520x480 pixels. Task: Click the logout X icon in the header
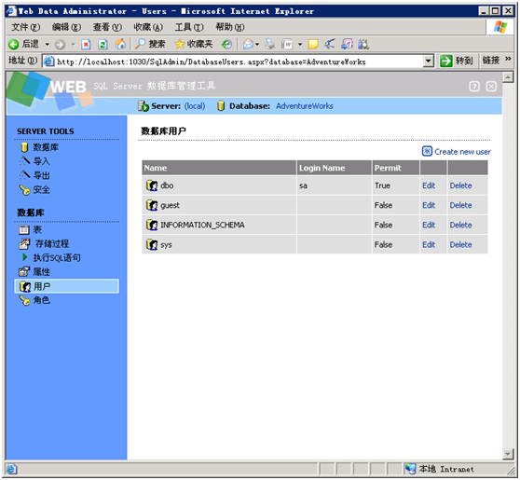(x=491, y=87)
